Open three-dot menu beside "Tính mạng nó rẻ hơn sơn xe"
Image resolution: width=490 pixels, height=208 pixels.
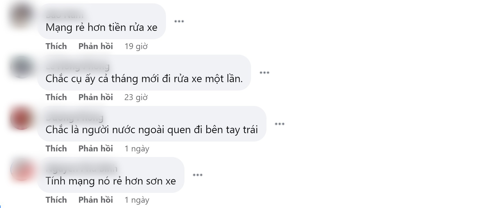pyautogui.click(x=197, y=175)
